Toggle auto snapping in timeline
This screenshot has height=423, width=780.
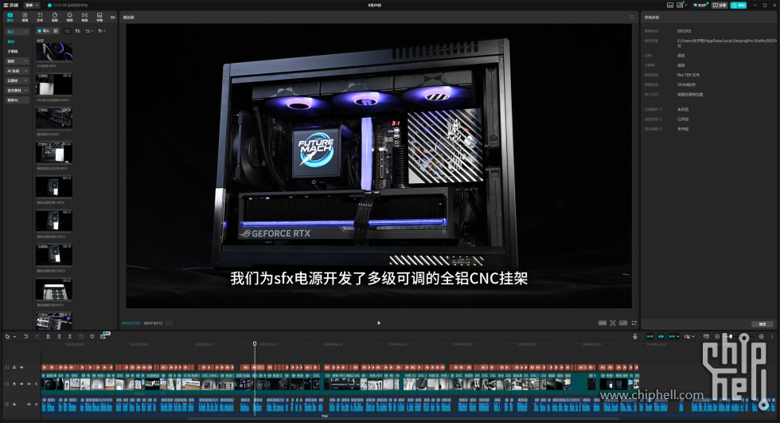click(x=661, y=336)
